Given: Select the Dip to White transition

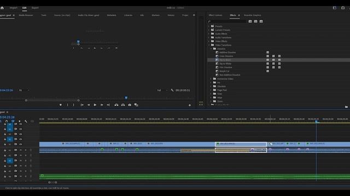Looking at the screenshot, I should pos(225,64).
